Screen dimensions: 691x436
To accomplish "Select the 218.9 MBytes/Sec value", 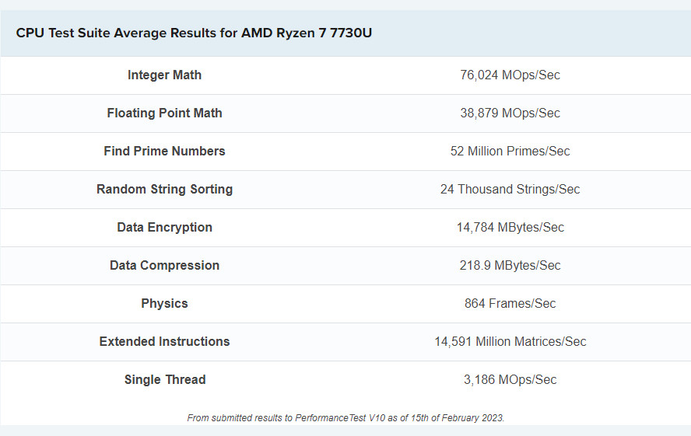I will [x=510, y=266].
